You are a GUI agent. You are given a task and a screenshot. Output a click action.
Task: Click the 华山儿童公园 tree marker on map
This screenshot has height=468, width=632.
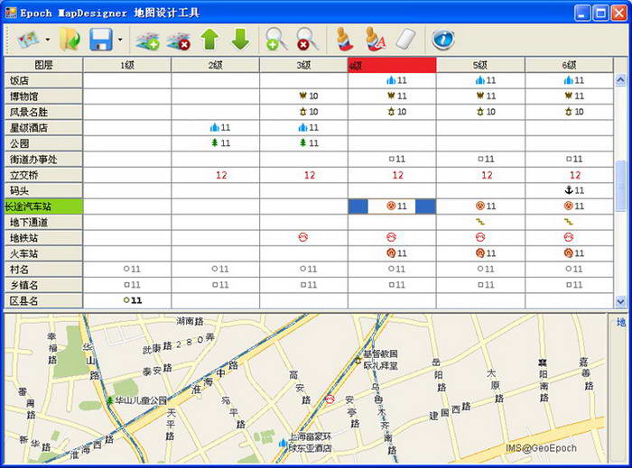109,400
